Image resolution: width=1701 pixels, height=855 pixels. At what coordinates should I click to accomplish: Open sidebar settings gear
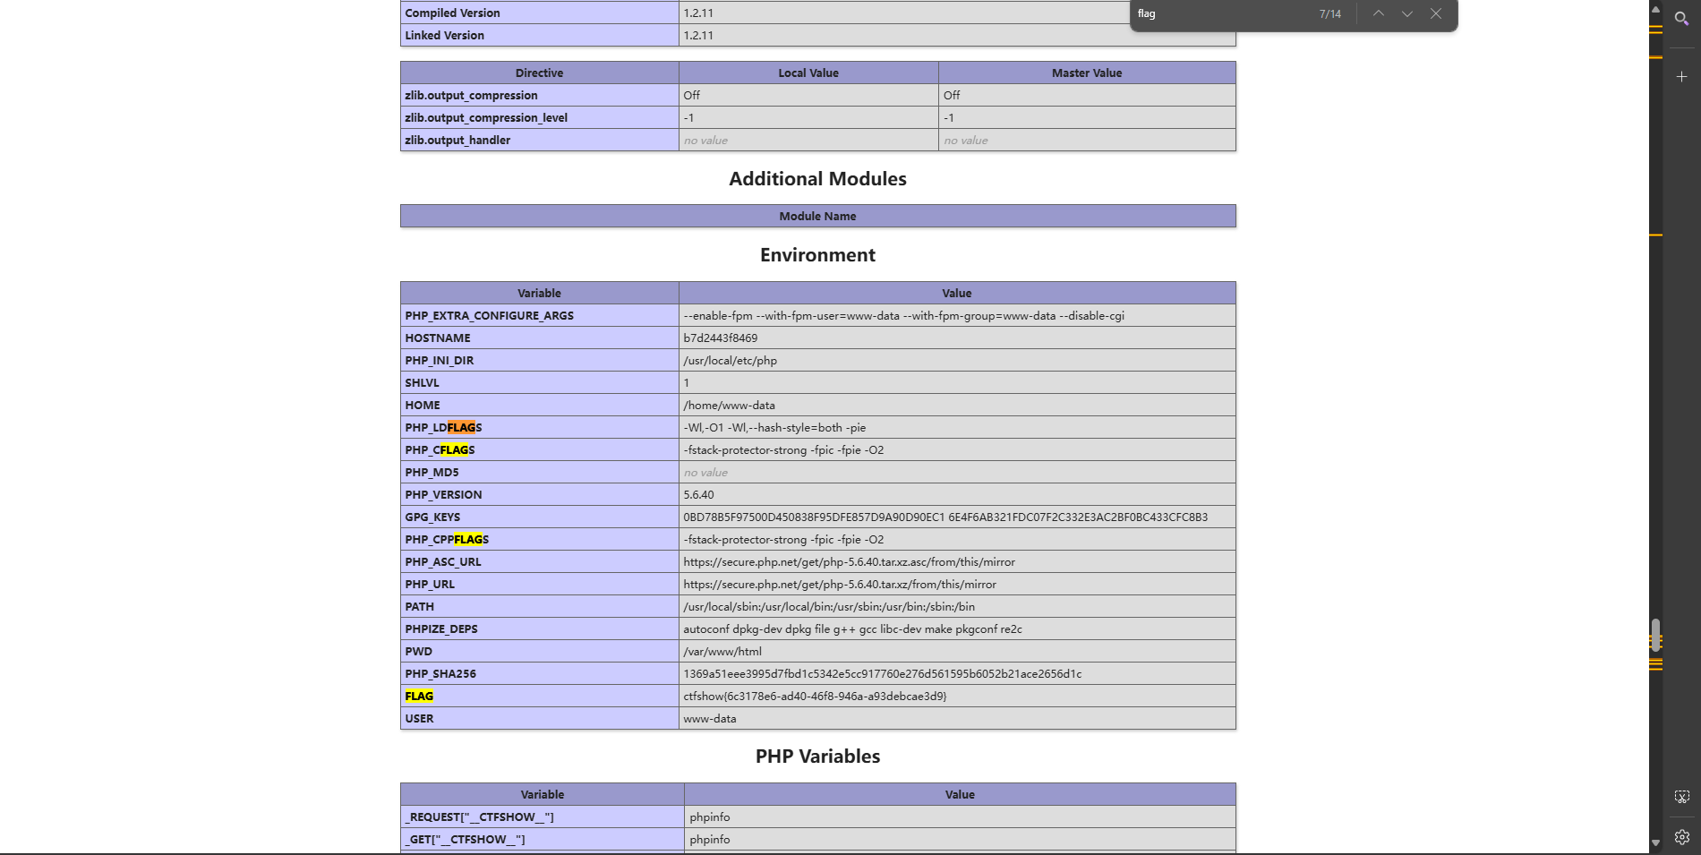1681,837
